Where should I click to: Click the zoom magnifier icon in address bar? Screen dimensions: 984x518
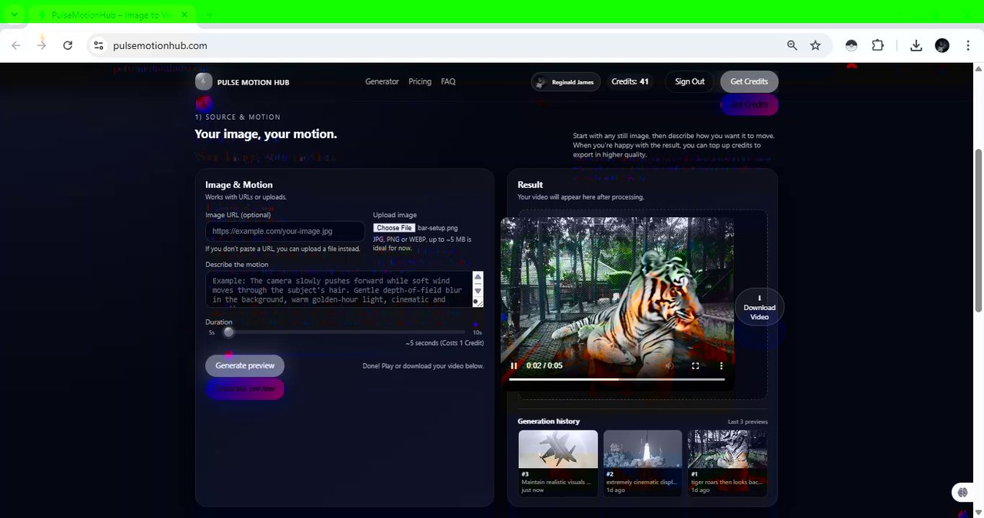[793, 45]
